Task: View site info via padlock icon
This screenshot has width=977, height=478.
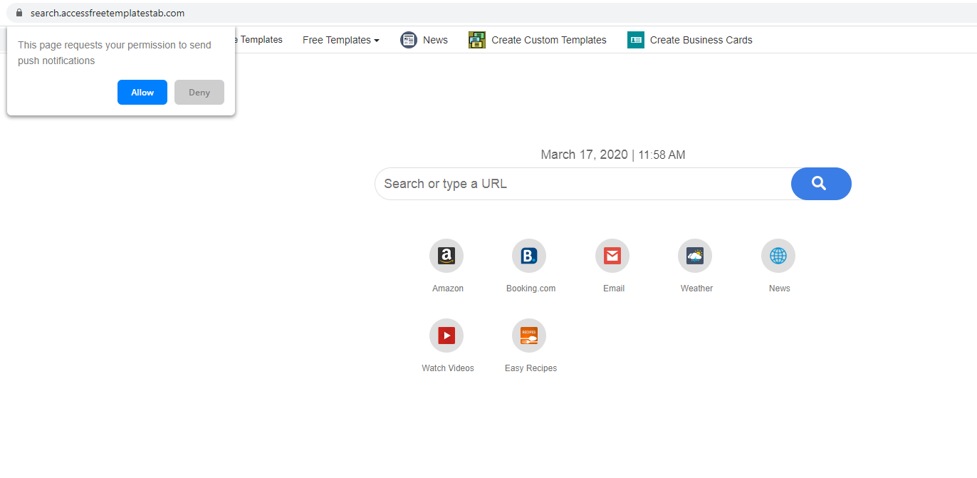Action: pos(19,13)
